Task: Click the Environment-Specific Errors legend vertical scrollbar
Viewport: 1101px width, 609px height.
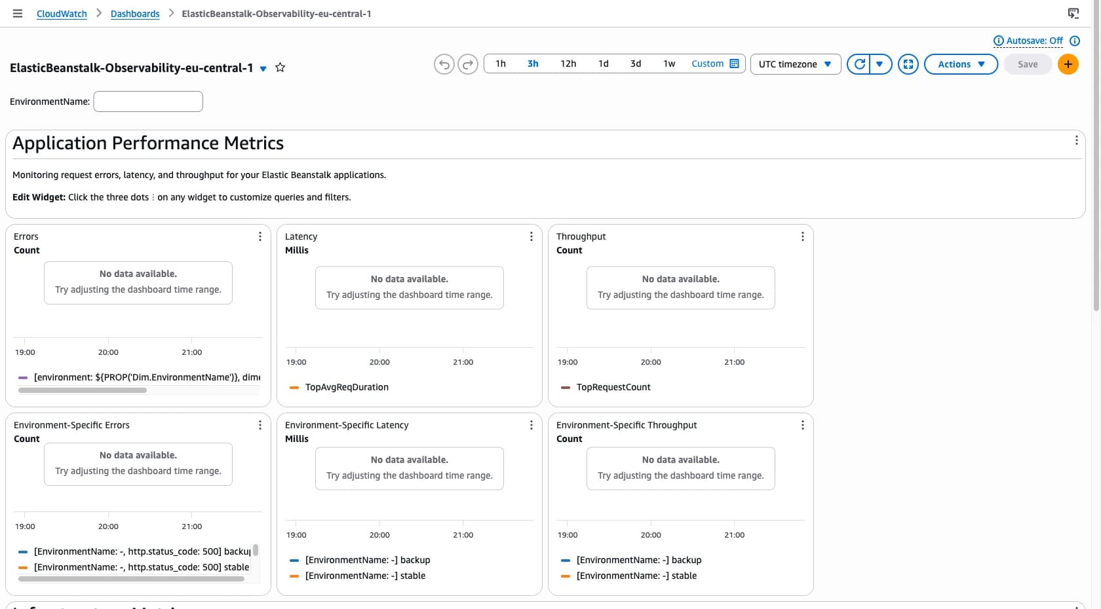Action: (x=256, y=550)
